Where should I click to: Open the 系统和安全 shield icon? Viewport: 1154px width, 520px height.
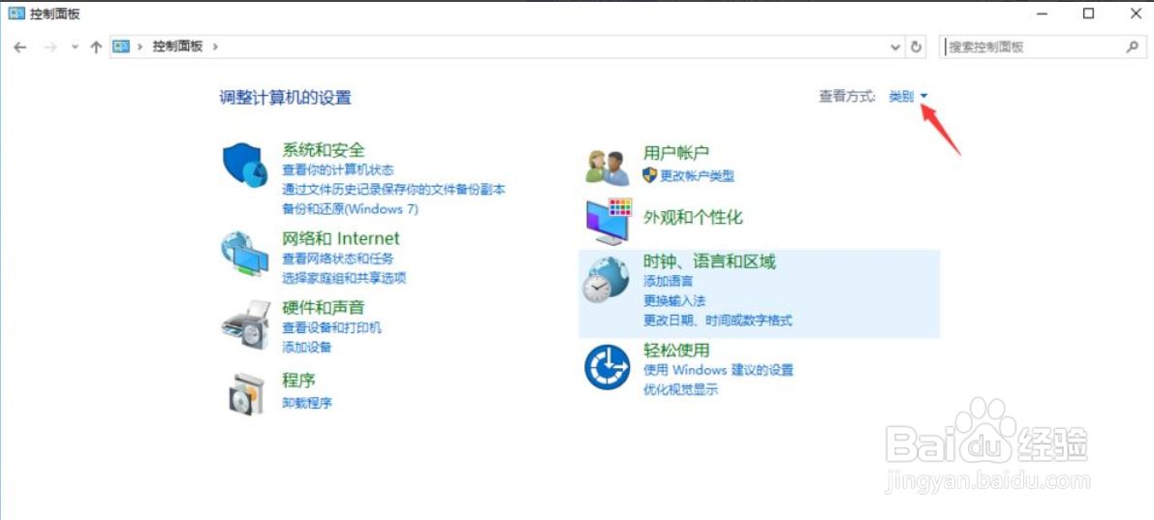point(244,165)
